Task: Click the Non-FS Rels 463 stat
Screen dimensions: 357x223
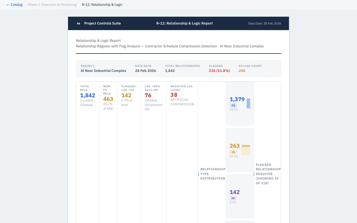Action: (x=108, y=99)
